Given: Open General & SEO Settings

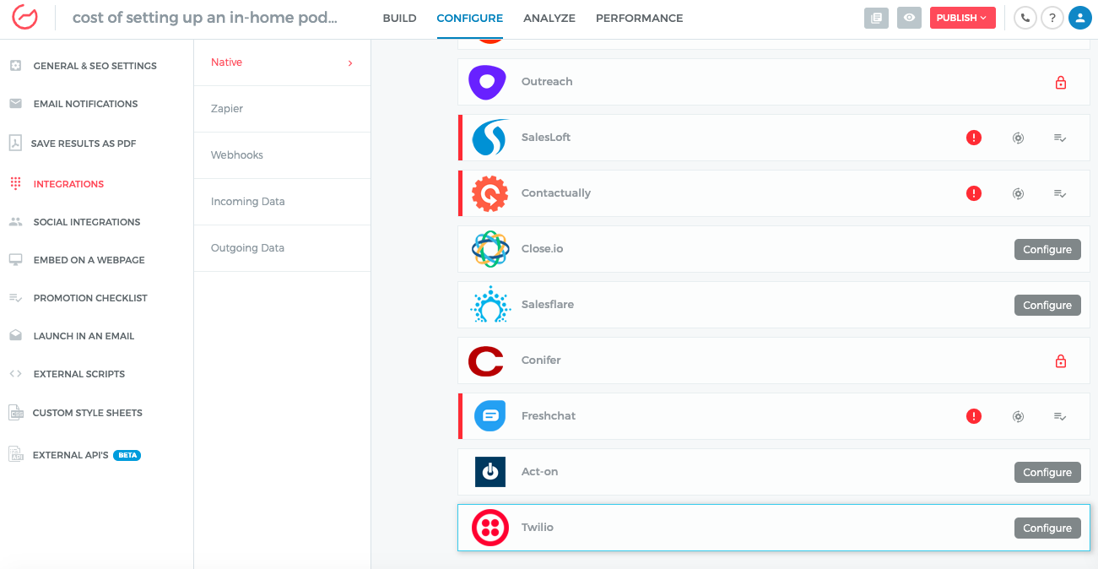Looking at the screenshot, I should [x=95, y=66].
